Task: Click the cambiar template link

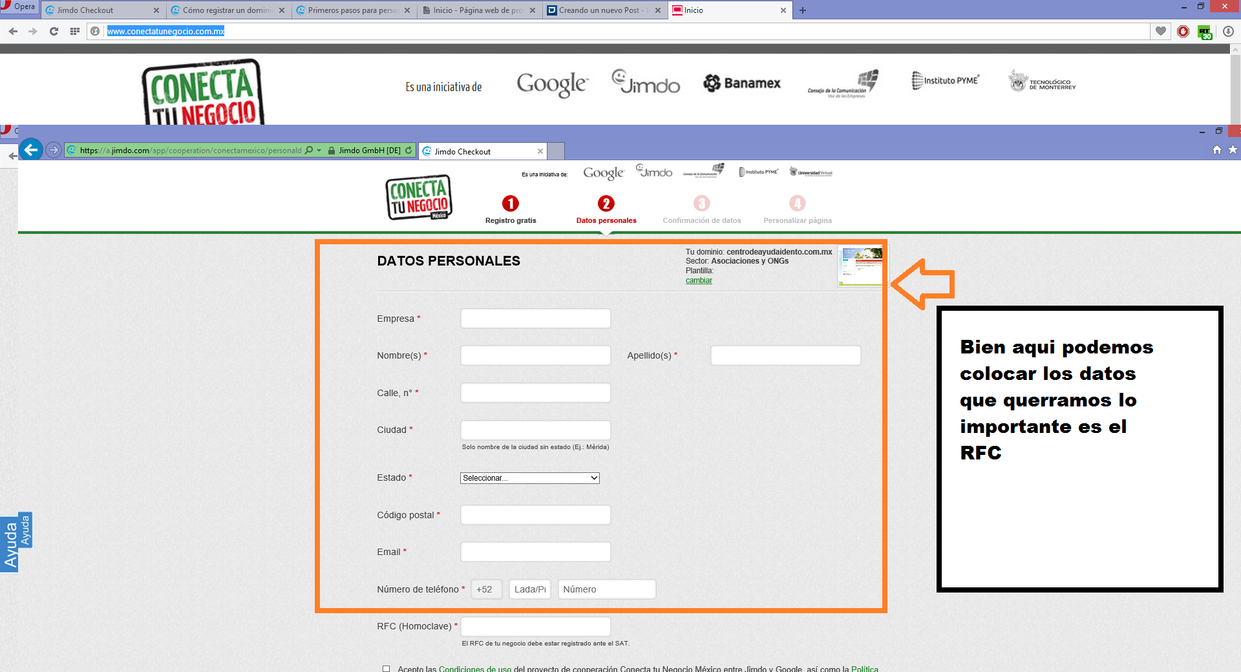Action: (699, 280)
